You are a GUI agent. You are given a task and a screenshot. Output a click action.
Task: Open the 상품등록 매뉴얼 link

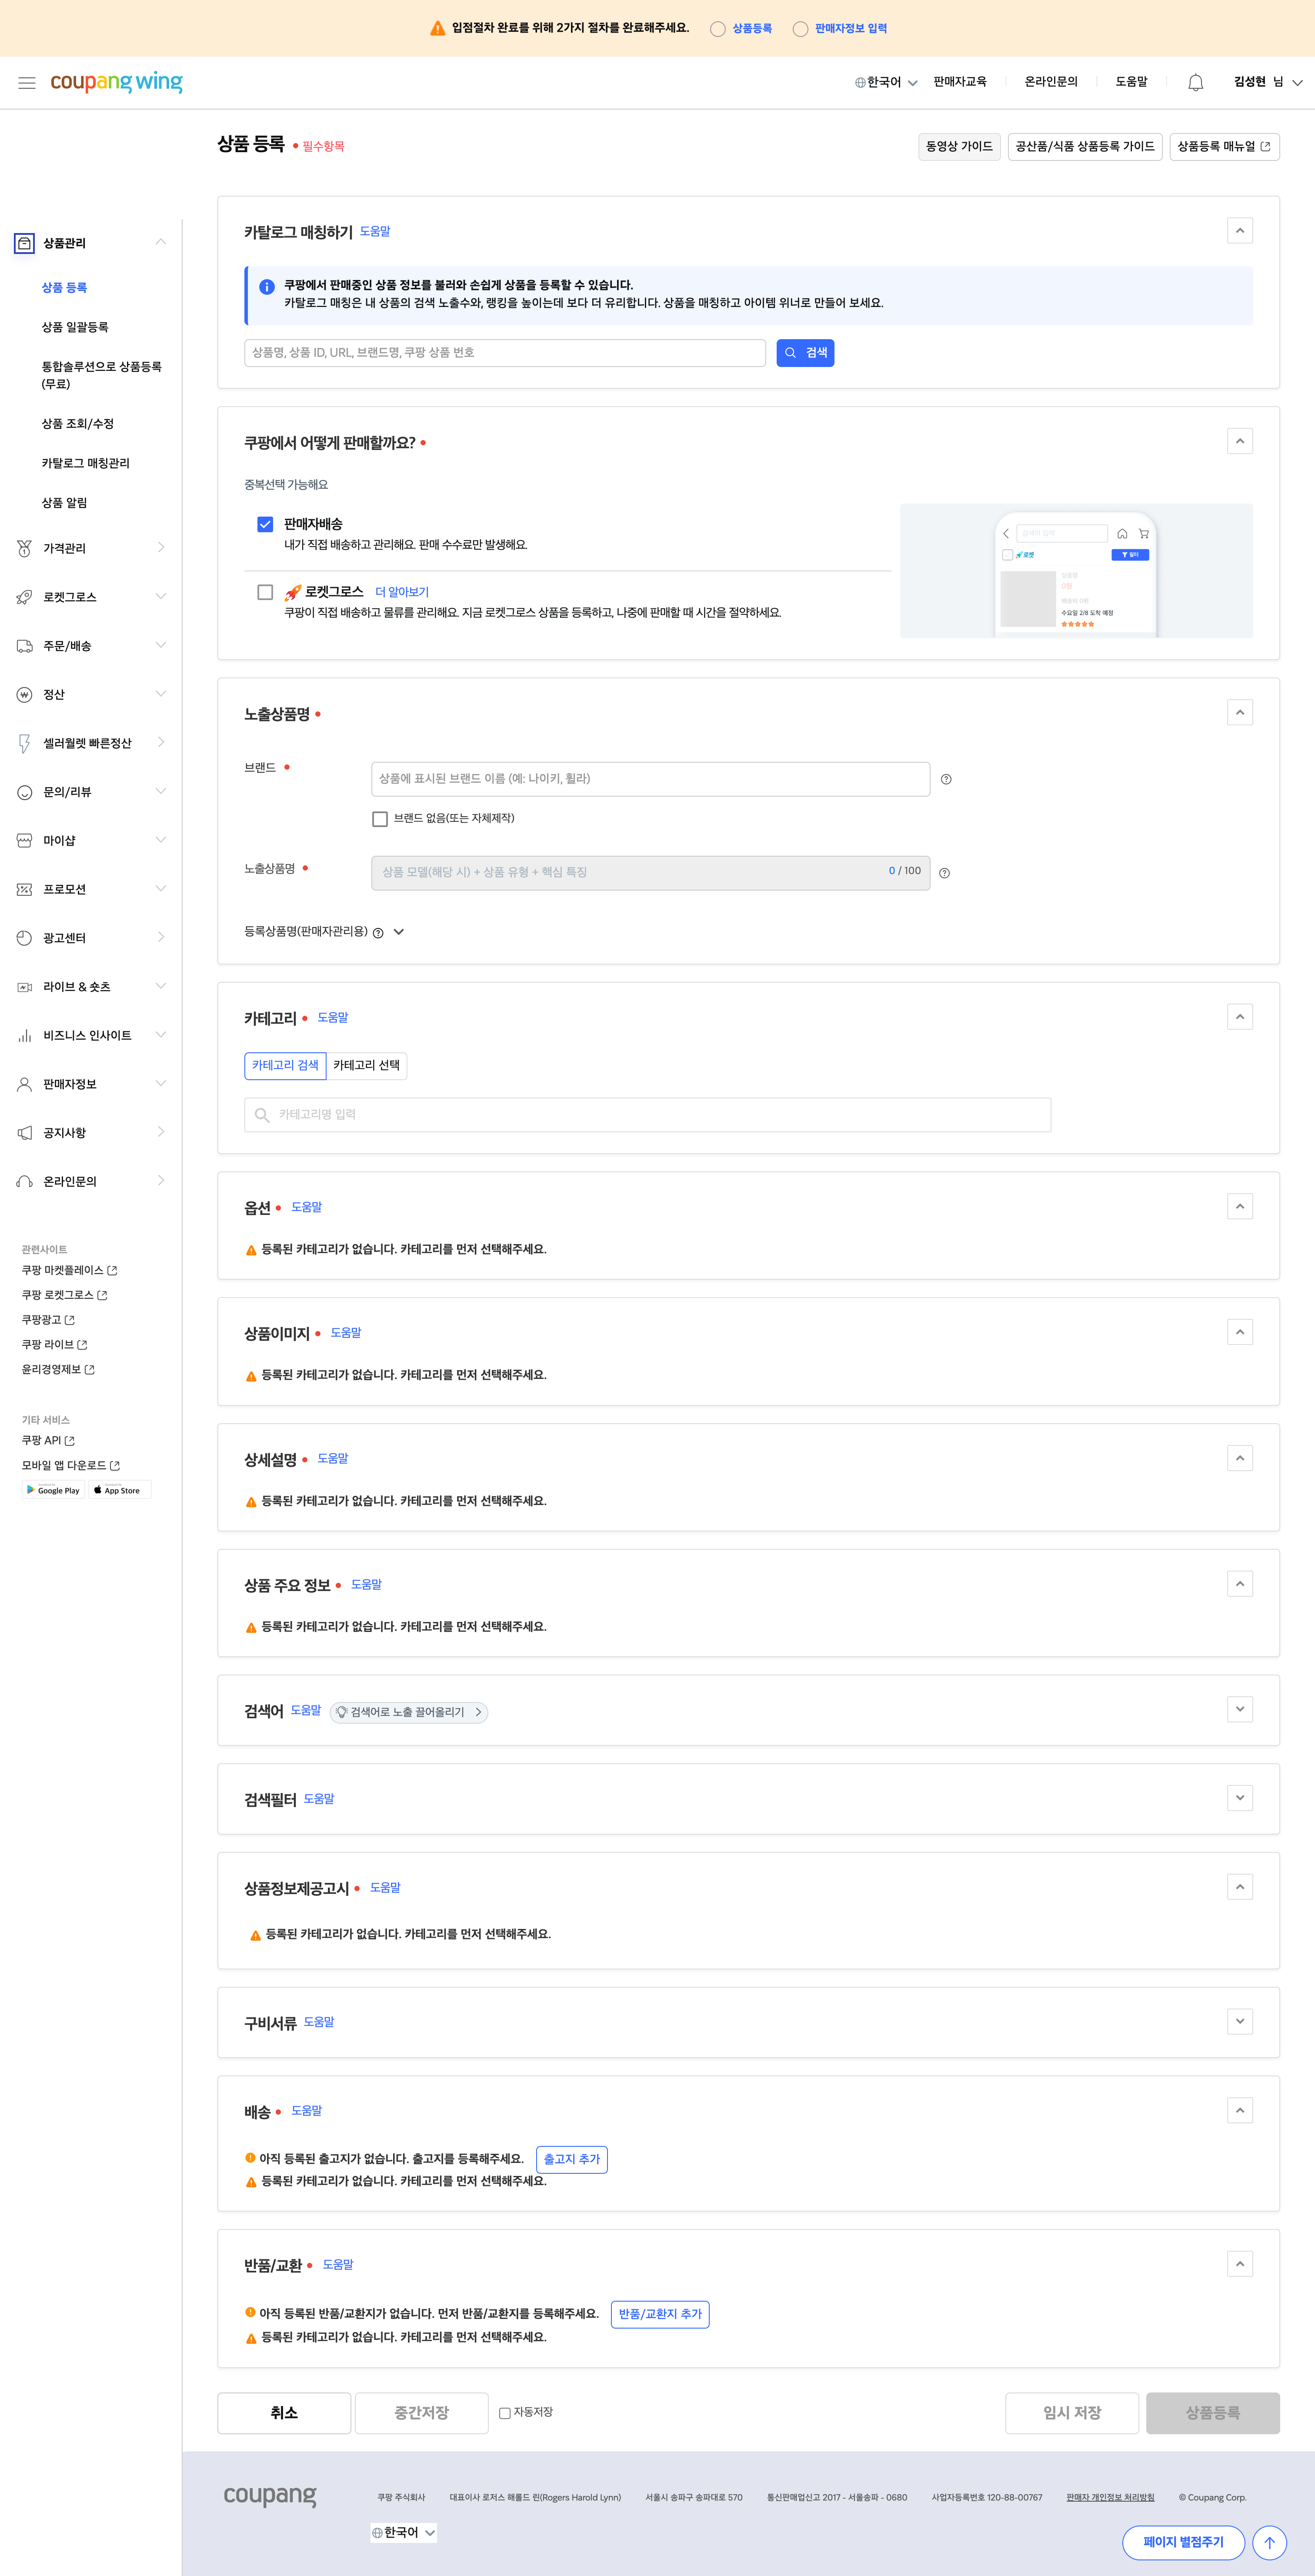[1224, 147]
